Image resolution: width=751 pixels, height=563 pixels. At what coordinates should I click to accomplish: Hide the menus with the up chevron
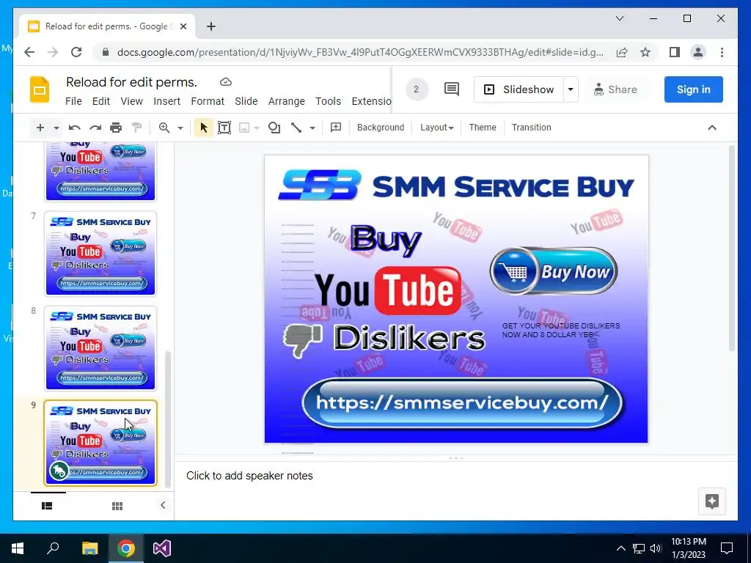pyautogui.click(x=712, y=128)
